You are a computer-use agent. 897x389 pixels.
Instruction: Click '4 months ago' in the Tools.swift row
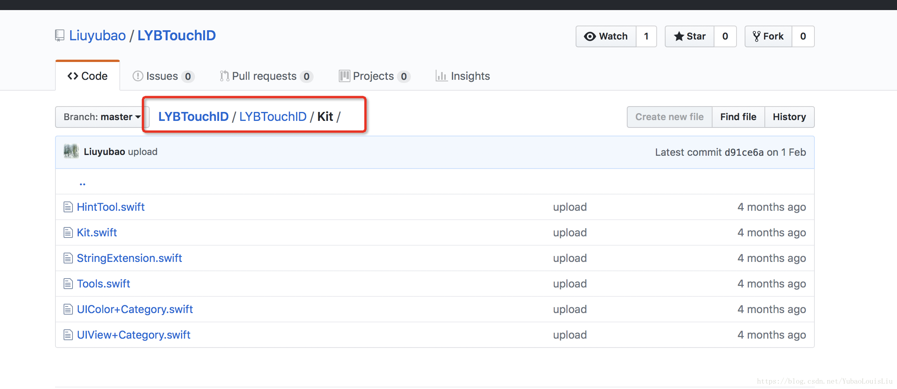click(x=772, y=284)
